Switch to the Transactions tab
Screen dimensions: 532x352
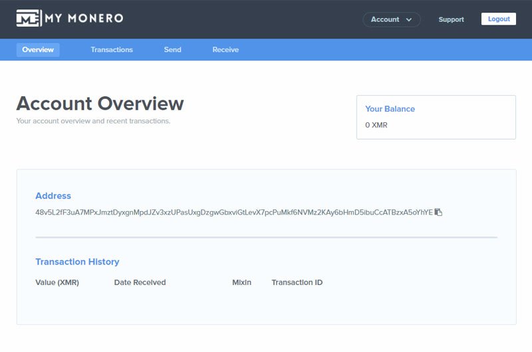tap(112, 50)
